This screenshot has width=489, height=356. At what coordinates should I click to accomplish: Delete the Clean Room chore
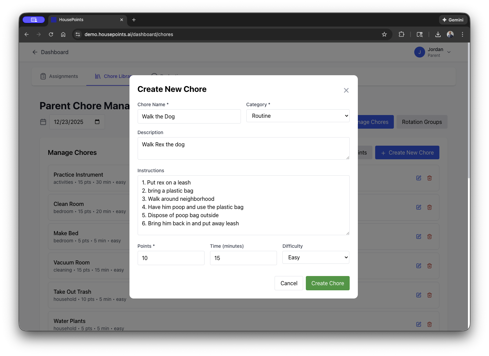pyautogui.click(x=430, y=207)
